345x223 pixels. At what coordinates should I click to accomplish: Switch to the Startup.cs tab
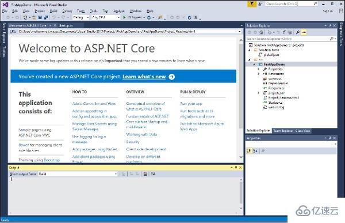[x=66, y=25]
